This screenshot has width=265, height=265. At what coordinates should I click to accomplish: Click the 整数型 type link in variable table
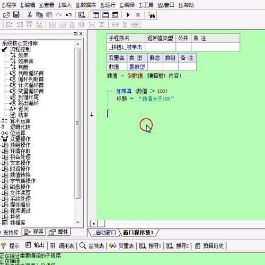[x=137, y=67]
